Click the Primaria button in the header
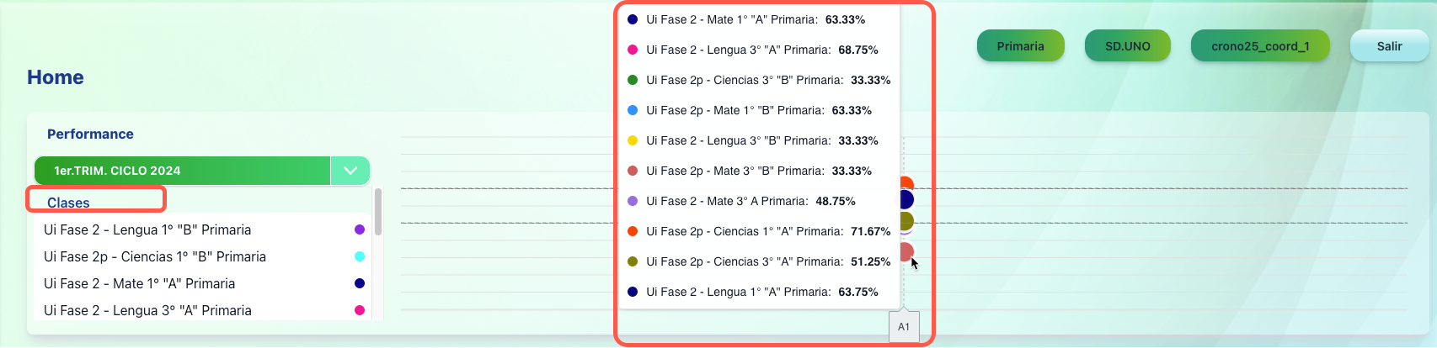1437x348 pixels. 1020,46
